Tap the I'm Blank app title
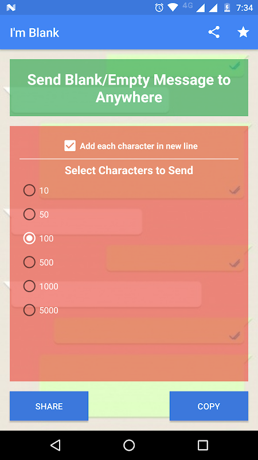 click(x=34, y=33)
